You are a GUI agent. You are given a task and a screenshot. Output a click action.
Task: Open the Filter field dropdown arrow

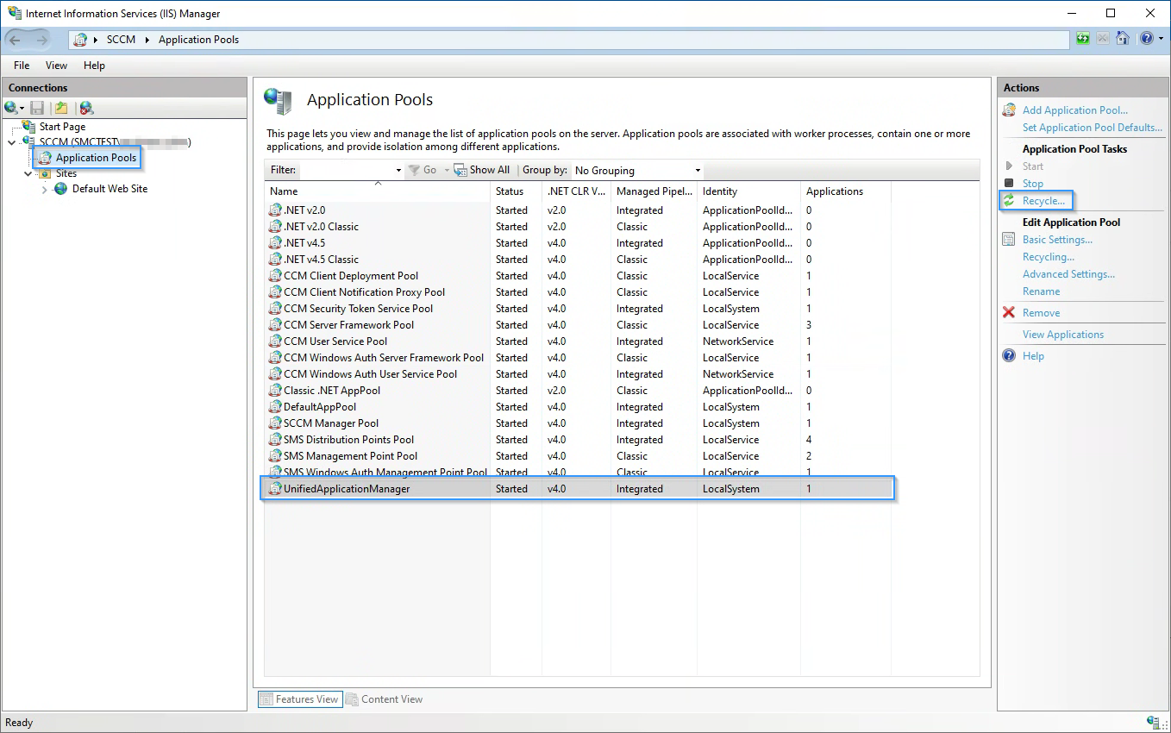tap(398, 171)
